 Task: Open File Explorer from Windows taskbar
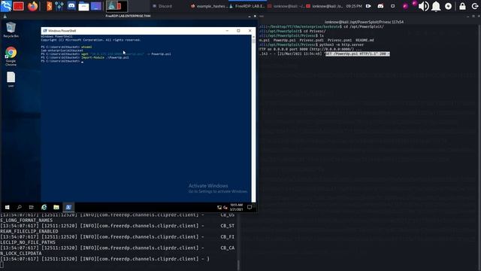(56, 208)
